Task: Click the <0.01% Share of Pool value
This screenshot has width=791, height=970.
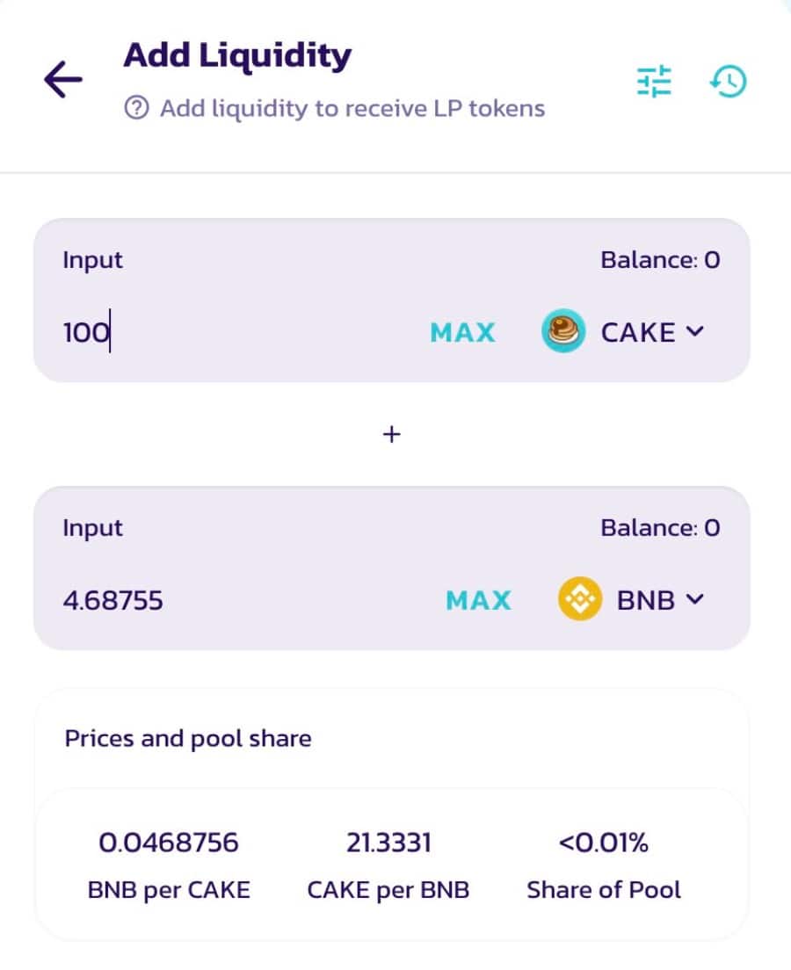Action: (x=604, y=843)
